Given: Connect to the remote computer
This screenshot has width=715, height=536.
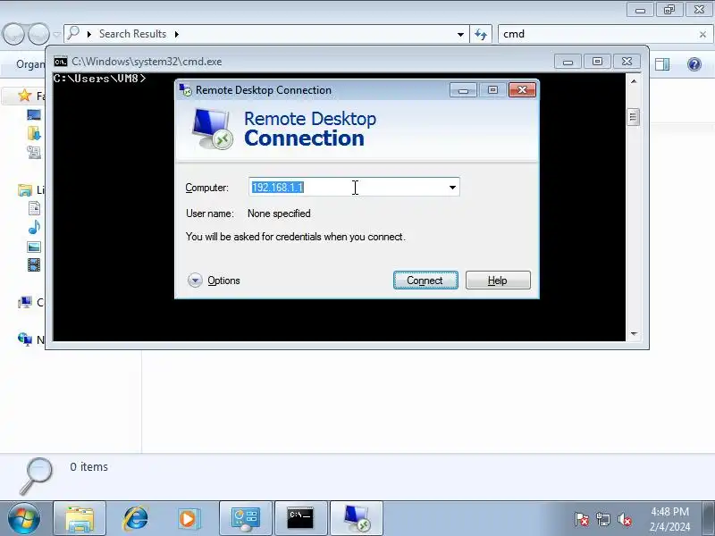Looking at the screenshot, I should click(x=425, y=281).
